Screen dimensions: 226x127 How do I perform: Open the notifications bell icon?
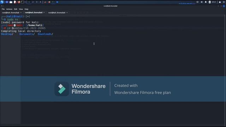206,2
